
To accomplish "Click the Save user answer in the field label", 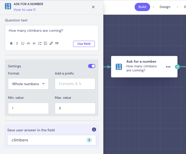I will coord(31,130).
